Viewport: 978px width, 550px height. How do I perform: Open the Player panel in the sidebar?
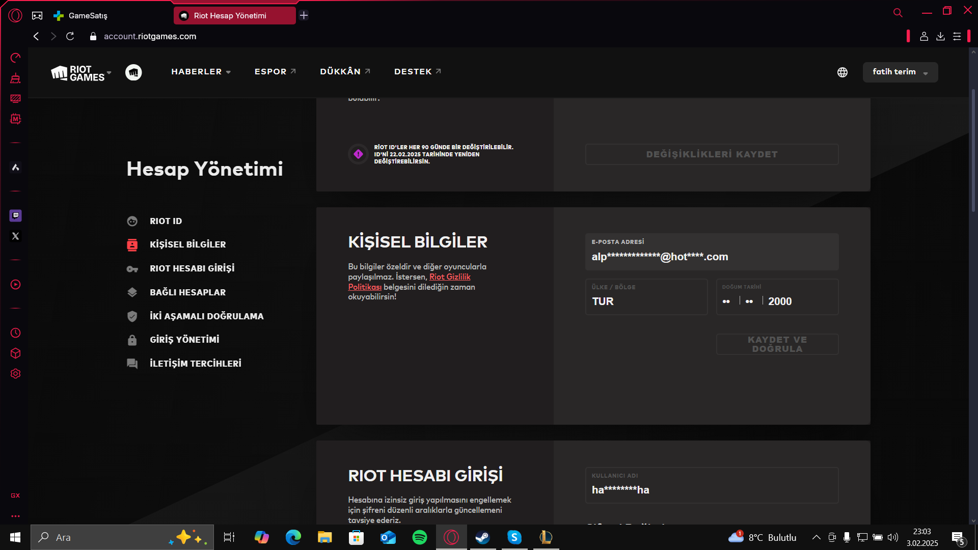coord(15,284)
